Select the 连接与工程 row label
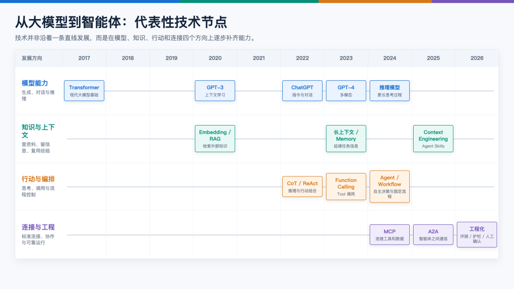The height and width of the screenshot is (289, 514). pyautogui.click(x=38, y=227)
